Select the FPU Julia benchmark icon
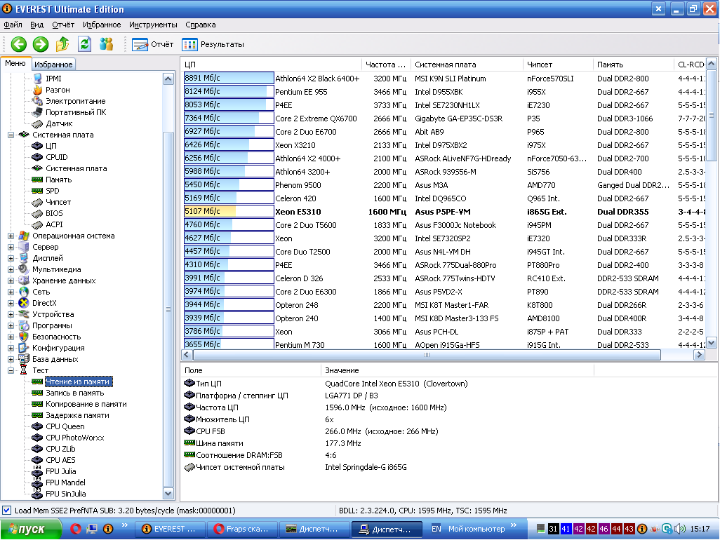 pyautogui.click(x=37, y=472)
